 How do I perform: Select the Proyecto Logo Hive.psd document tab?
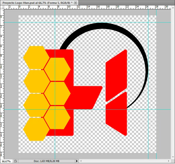click(x=39, y=3)
